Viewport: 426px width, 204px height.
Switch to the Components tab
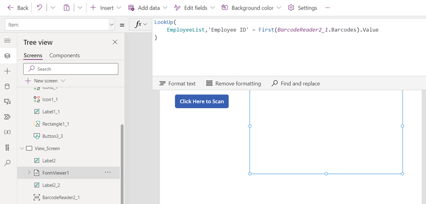(65, 55)
